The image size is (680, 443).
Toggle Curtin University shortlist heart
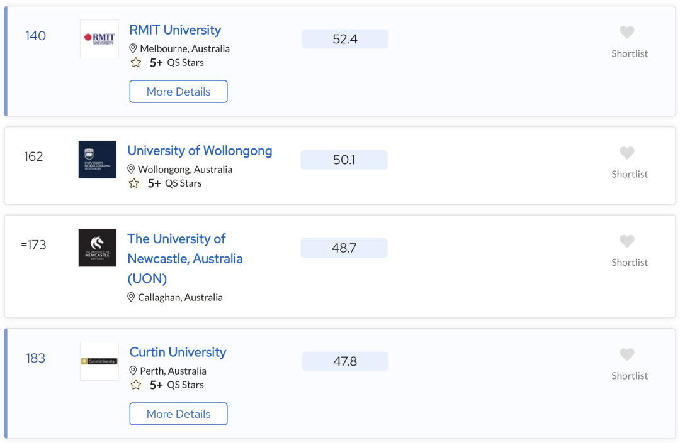coord(626,354)
